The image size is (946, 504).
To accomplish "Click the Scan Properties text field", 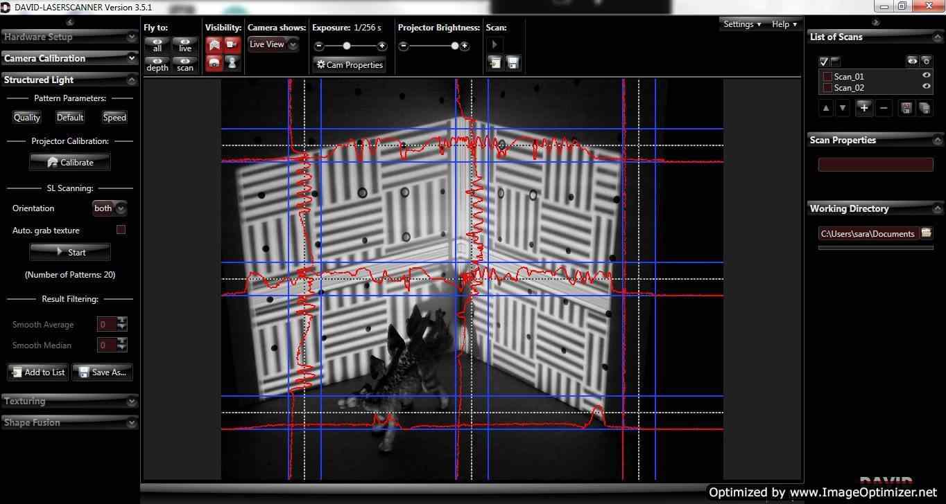I will click(876, 165).
